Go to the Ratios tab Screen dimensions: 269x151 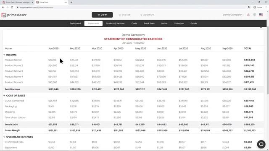164,23
